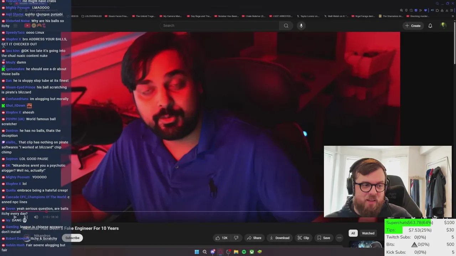Click the Opera zoom magnifier toolbar icon
Image resolution: width=456 pixels, height=256 pixels.
point(401,10)
